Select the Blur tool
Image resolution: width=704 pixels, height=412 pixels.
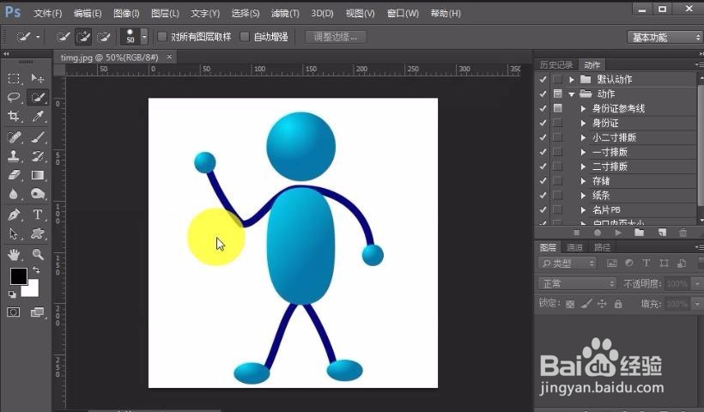[x=14, y=193]
